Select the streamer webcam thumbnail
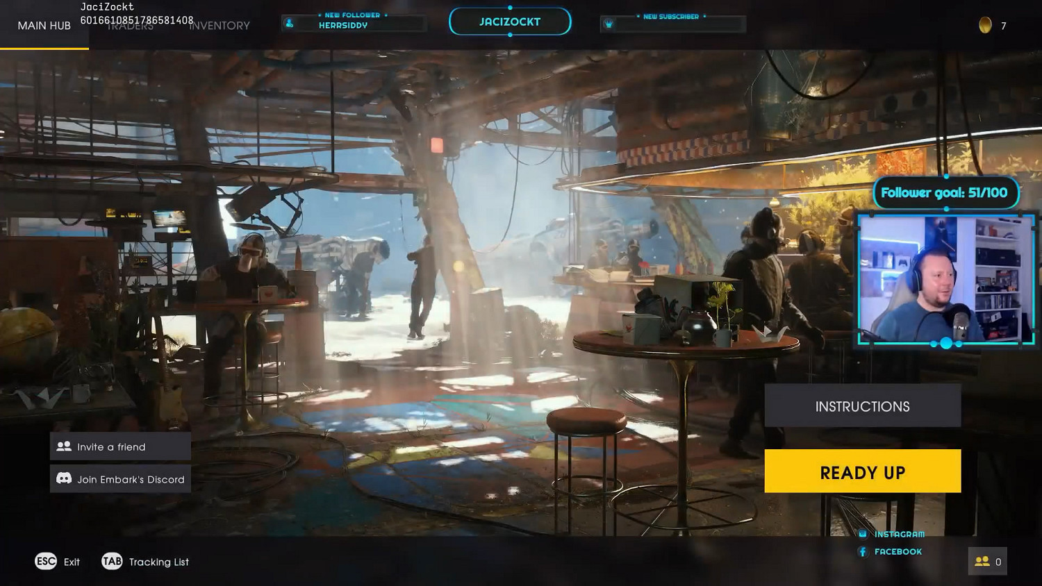1042x586 pixels. (x=945, y=278)
